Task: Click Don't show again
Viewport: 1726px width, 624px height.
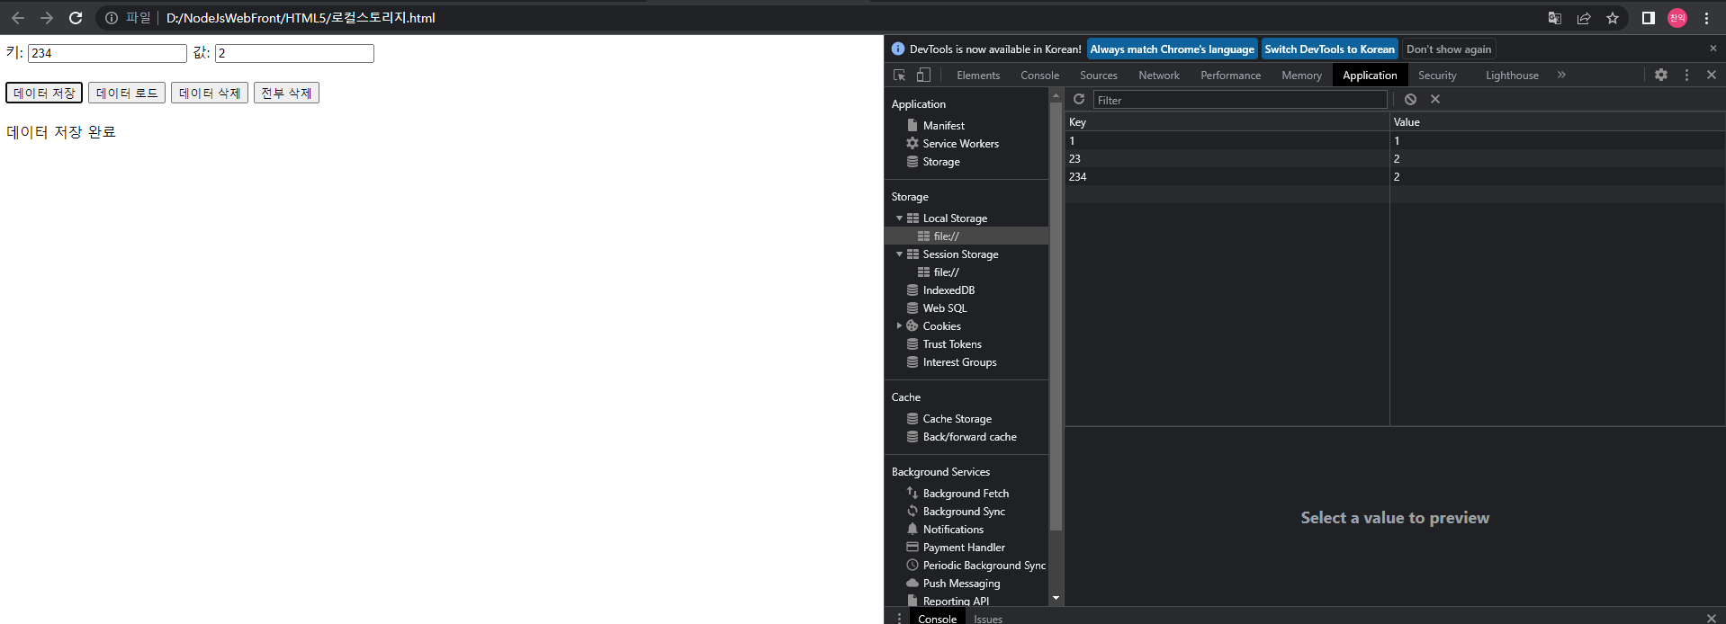Action: [1449, 49]
